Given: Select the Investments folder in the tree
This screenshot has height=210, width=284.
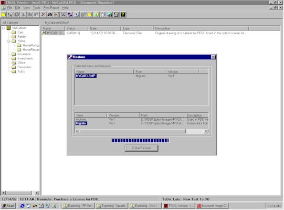Looking at the screenshot, I should [x=25, y=58].
